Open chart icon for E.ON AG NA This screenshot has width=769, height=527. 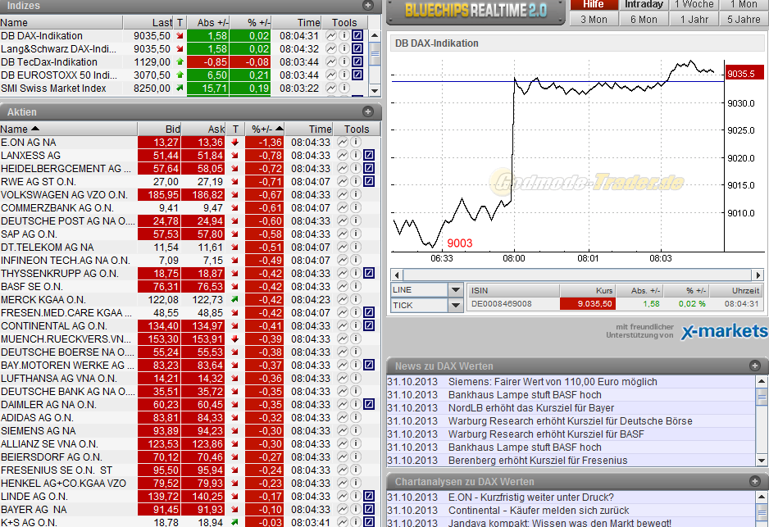pyautogui.click(x=343, y=142)
